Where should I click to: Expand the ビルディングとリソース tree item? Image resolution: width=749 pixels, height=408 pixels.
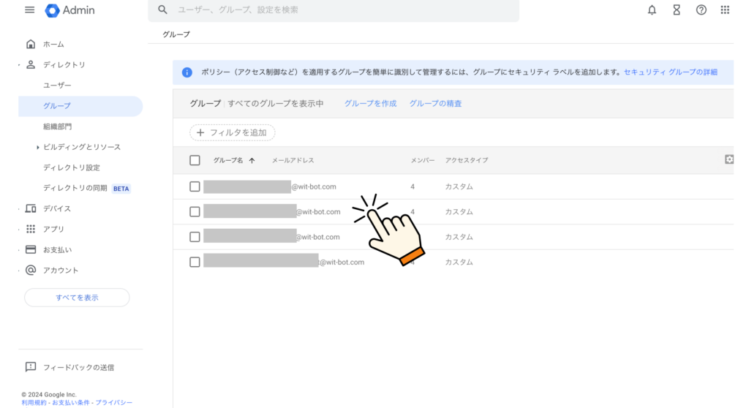coord(37,148)
